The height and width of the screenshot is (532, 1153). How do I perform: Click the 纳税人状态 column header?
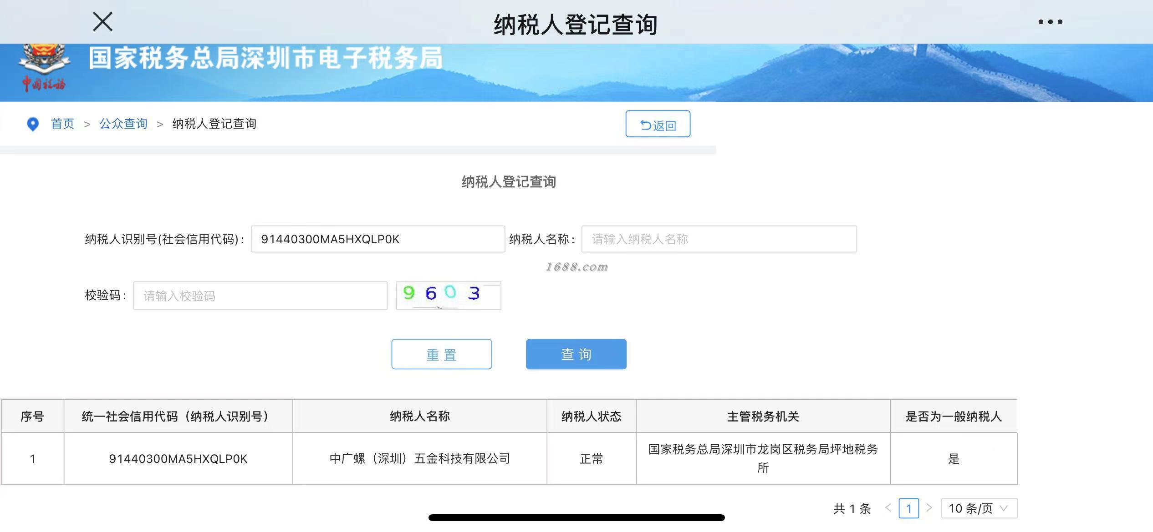[x=591, y=417]
